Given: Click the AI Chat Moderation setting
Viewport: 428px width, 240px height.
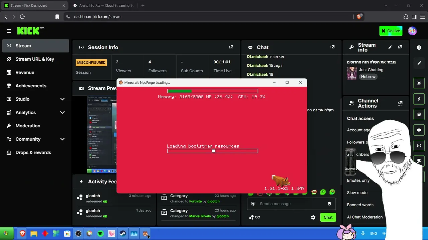Looking at the screenshot, I should 365,217.
